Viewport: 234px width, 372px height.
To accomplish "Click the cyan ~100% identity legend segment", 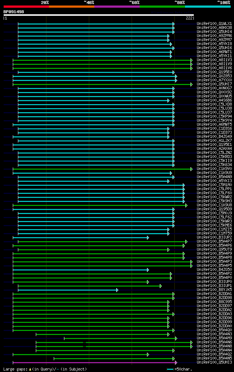I will tap(208, 7).
